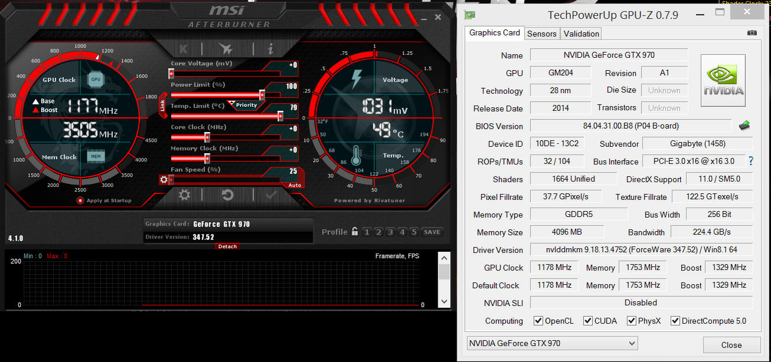The height and width of the screenshot is (362, 771).
Task: Click the Core Clock slider handle
Action: coord(207,137)
